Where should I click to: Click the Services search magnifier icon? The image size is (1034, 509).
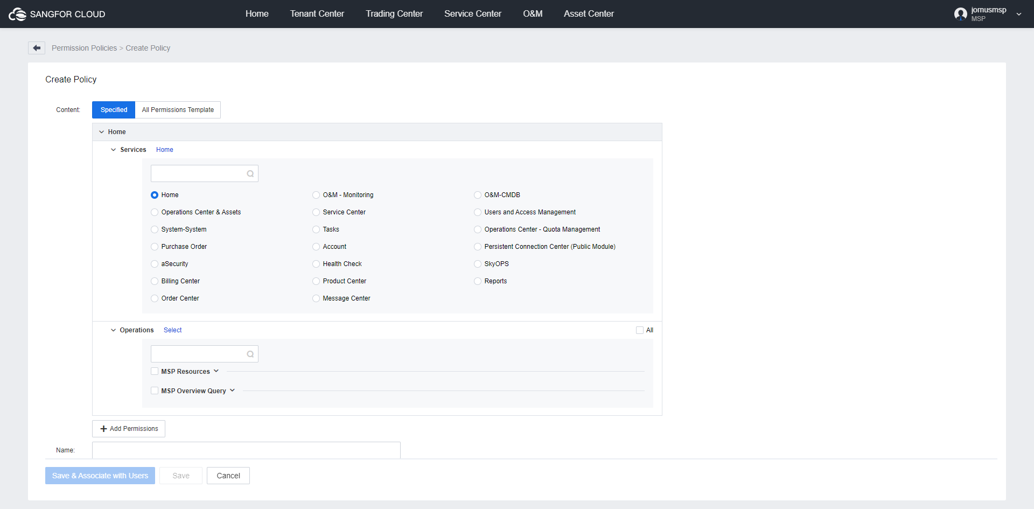(x=250, y=173)
